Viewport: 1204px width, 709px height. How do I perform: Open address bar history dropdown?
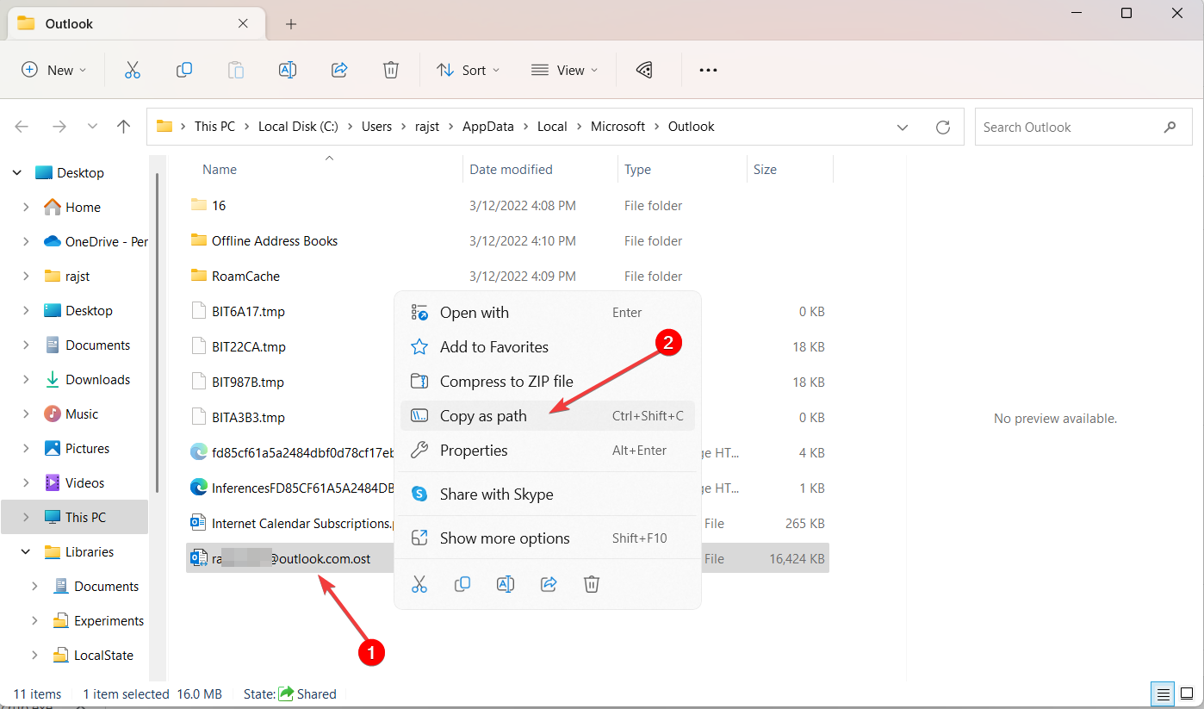pyautogui.click(x=903, y=127)
